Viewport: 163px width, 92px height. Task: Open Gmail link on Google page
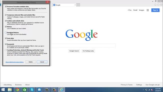tap(135, 10)
